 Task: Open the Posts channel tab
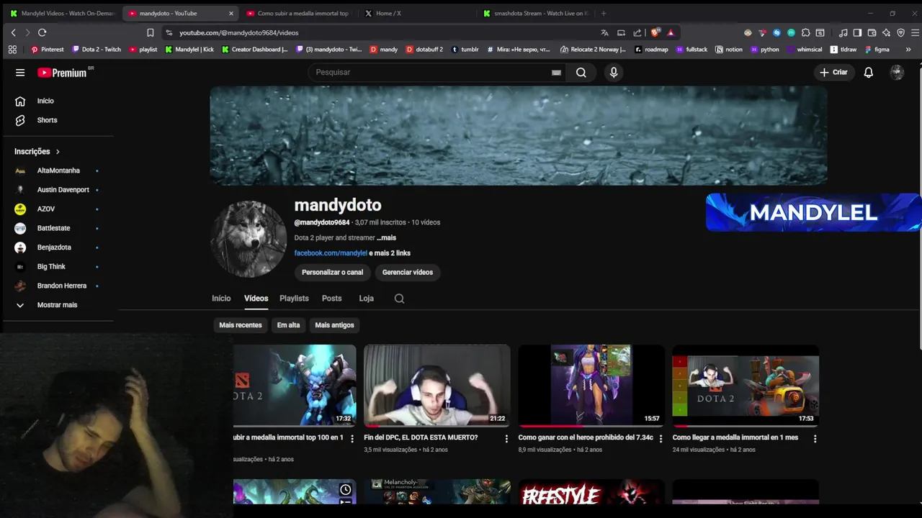[331, 299]
